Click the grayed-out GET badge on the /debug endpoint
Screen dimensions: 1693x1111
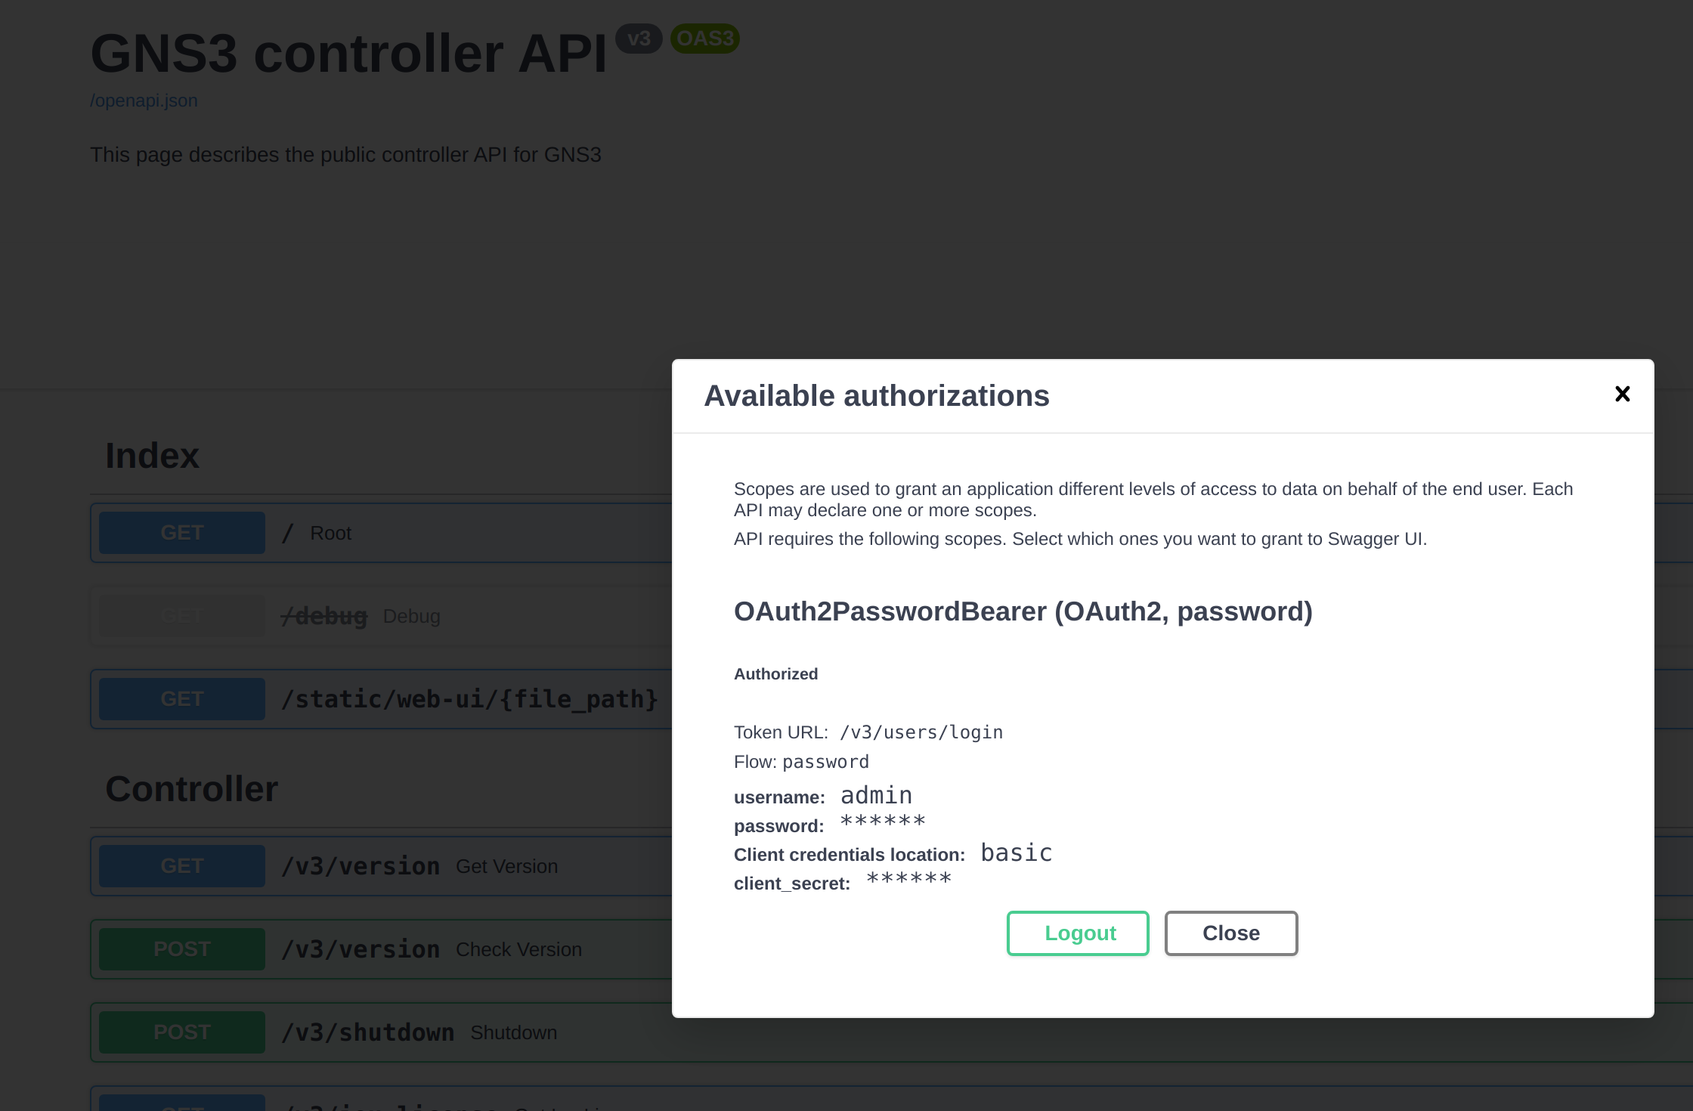point(181,614)
